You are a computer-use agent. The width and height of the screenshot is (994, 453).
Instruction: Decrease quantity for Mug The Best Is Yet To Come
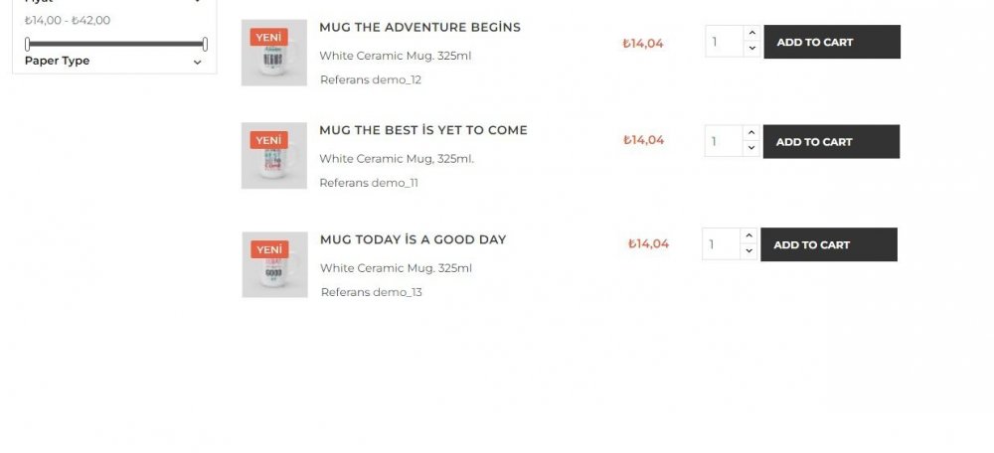click(x=750, y=149)
